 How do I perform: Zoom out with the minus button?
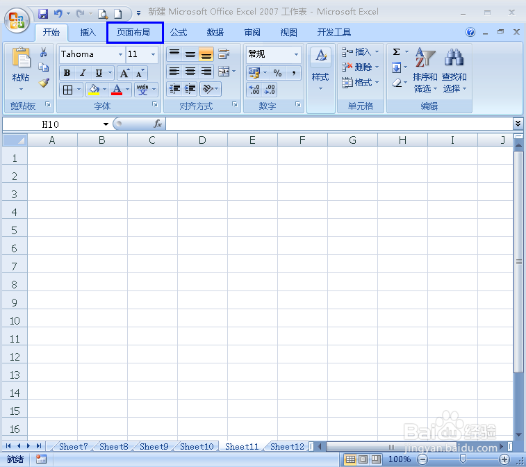pos(422,459)
